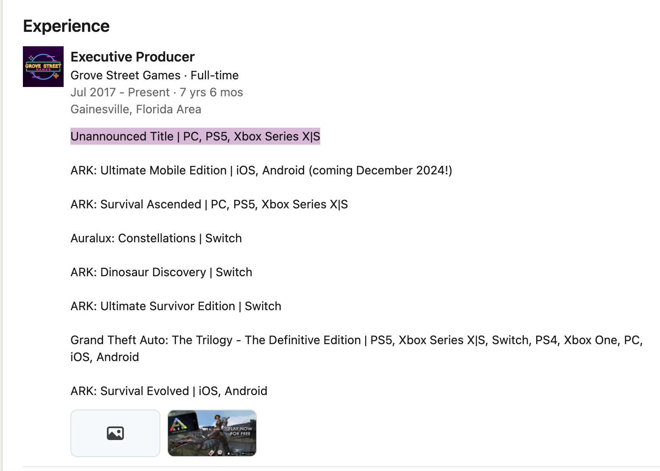Screen dimensions: 660x471
Task: Click ARK: Ultimate Mobile Edition entry
Action: click(x=261, y=170)
